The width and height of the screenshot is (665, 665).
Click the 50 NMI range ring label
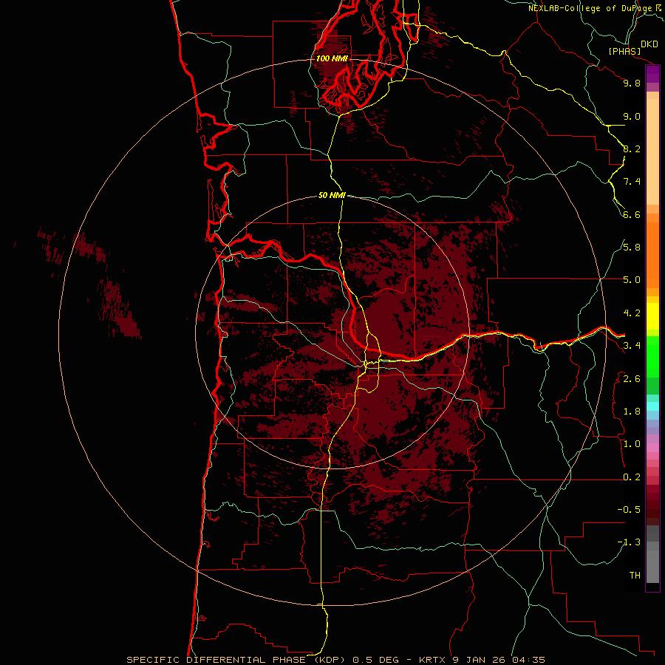click(x=332, y=196)
